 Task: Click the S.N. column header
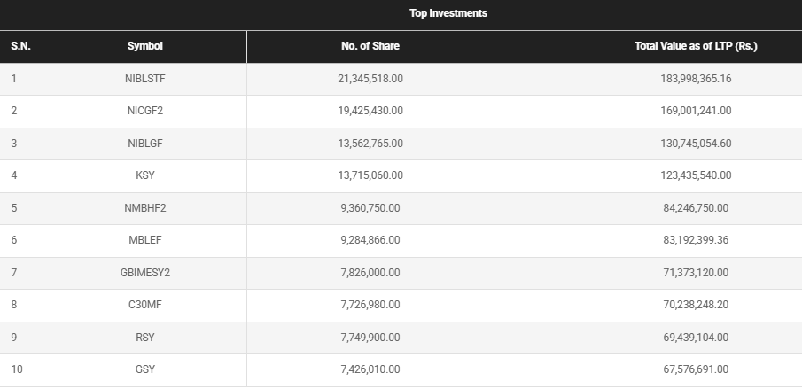pyautogui.click(x=20, y=46)
